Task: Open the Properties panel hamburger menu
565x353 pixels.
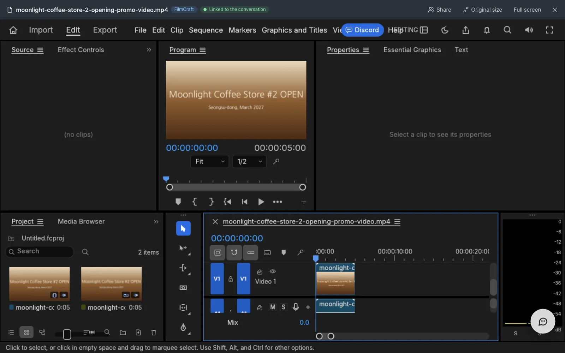Action: [366, 50]
